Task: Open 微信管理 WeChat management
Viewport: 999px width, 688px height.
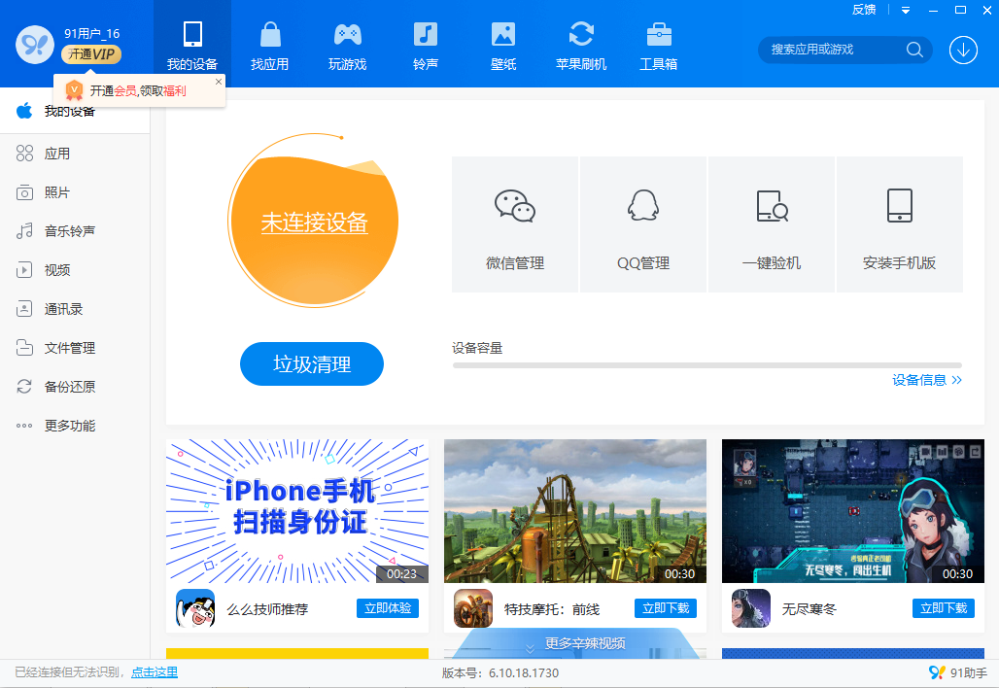Action: (514, 224)
